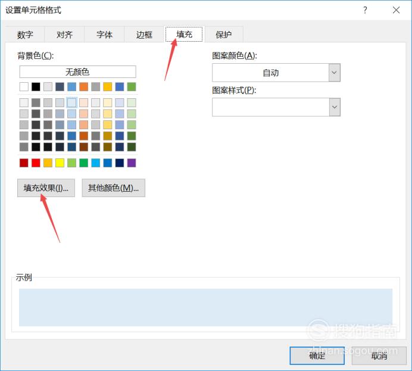Pick the medium green standard color swatch

84,163
